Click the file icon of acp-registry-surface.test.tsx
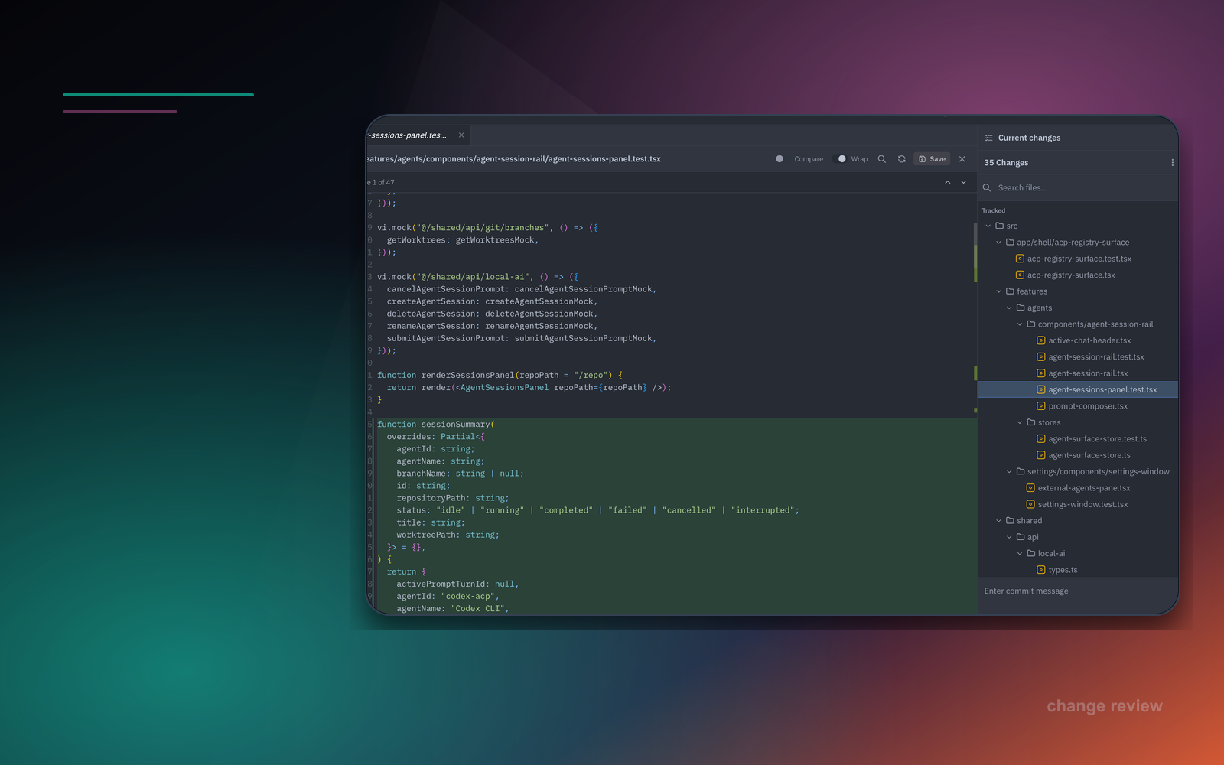The height and width of the screenshot is (765, 1224). [x=1020, y=259]
